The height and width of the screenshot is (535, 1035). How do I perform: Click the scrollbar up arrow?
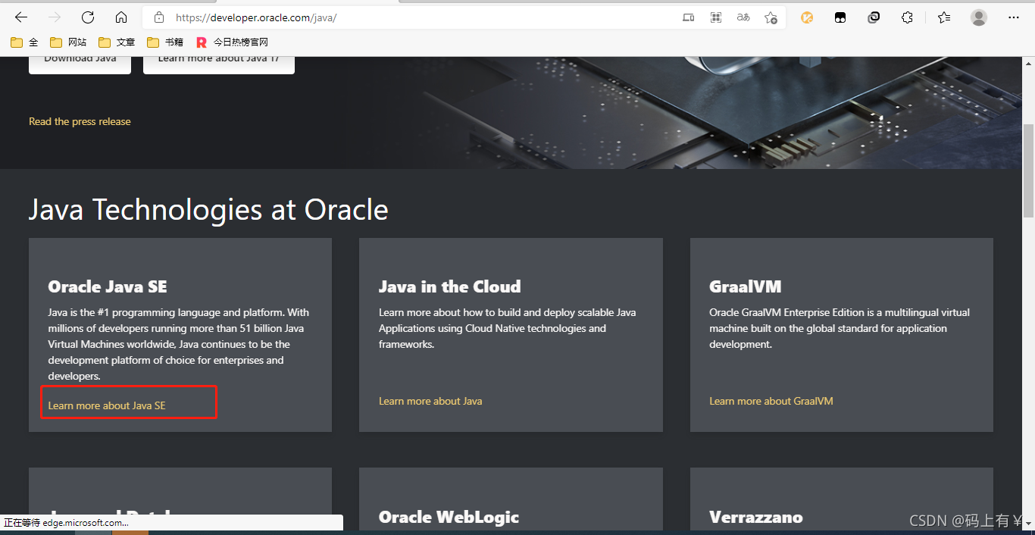coord(1028,63)
